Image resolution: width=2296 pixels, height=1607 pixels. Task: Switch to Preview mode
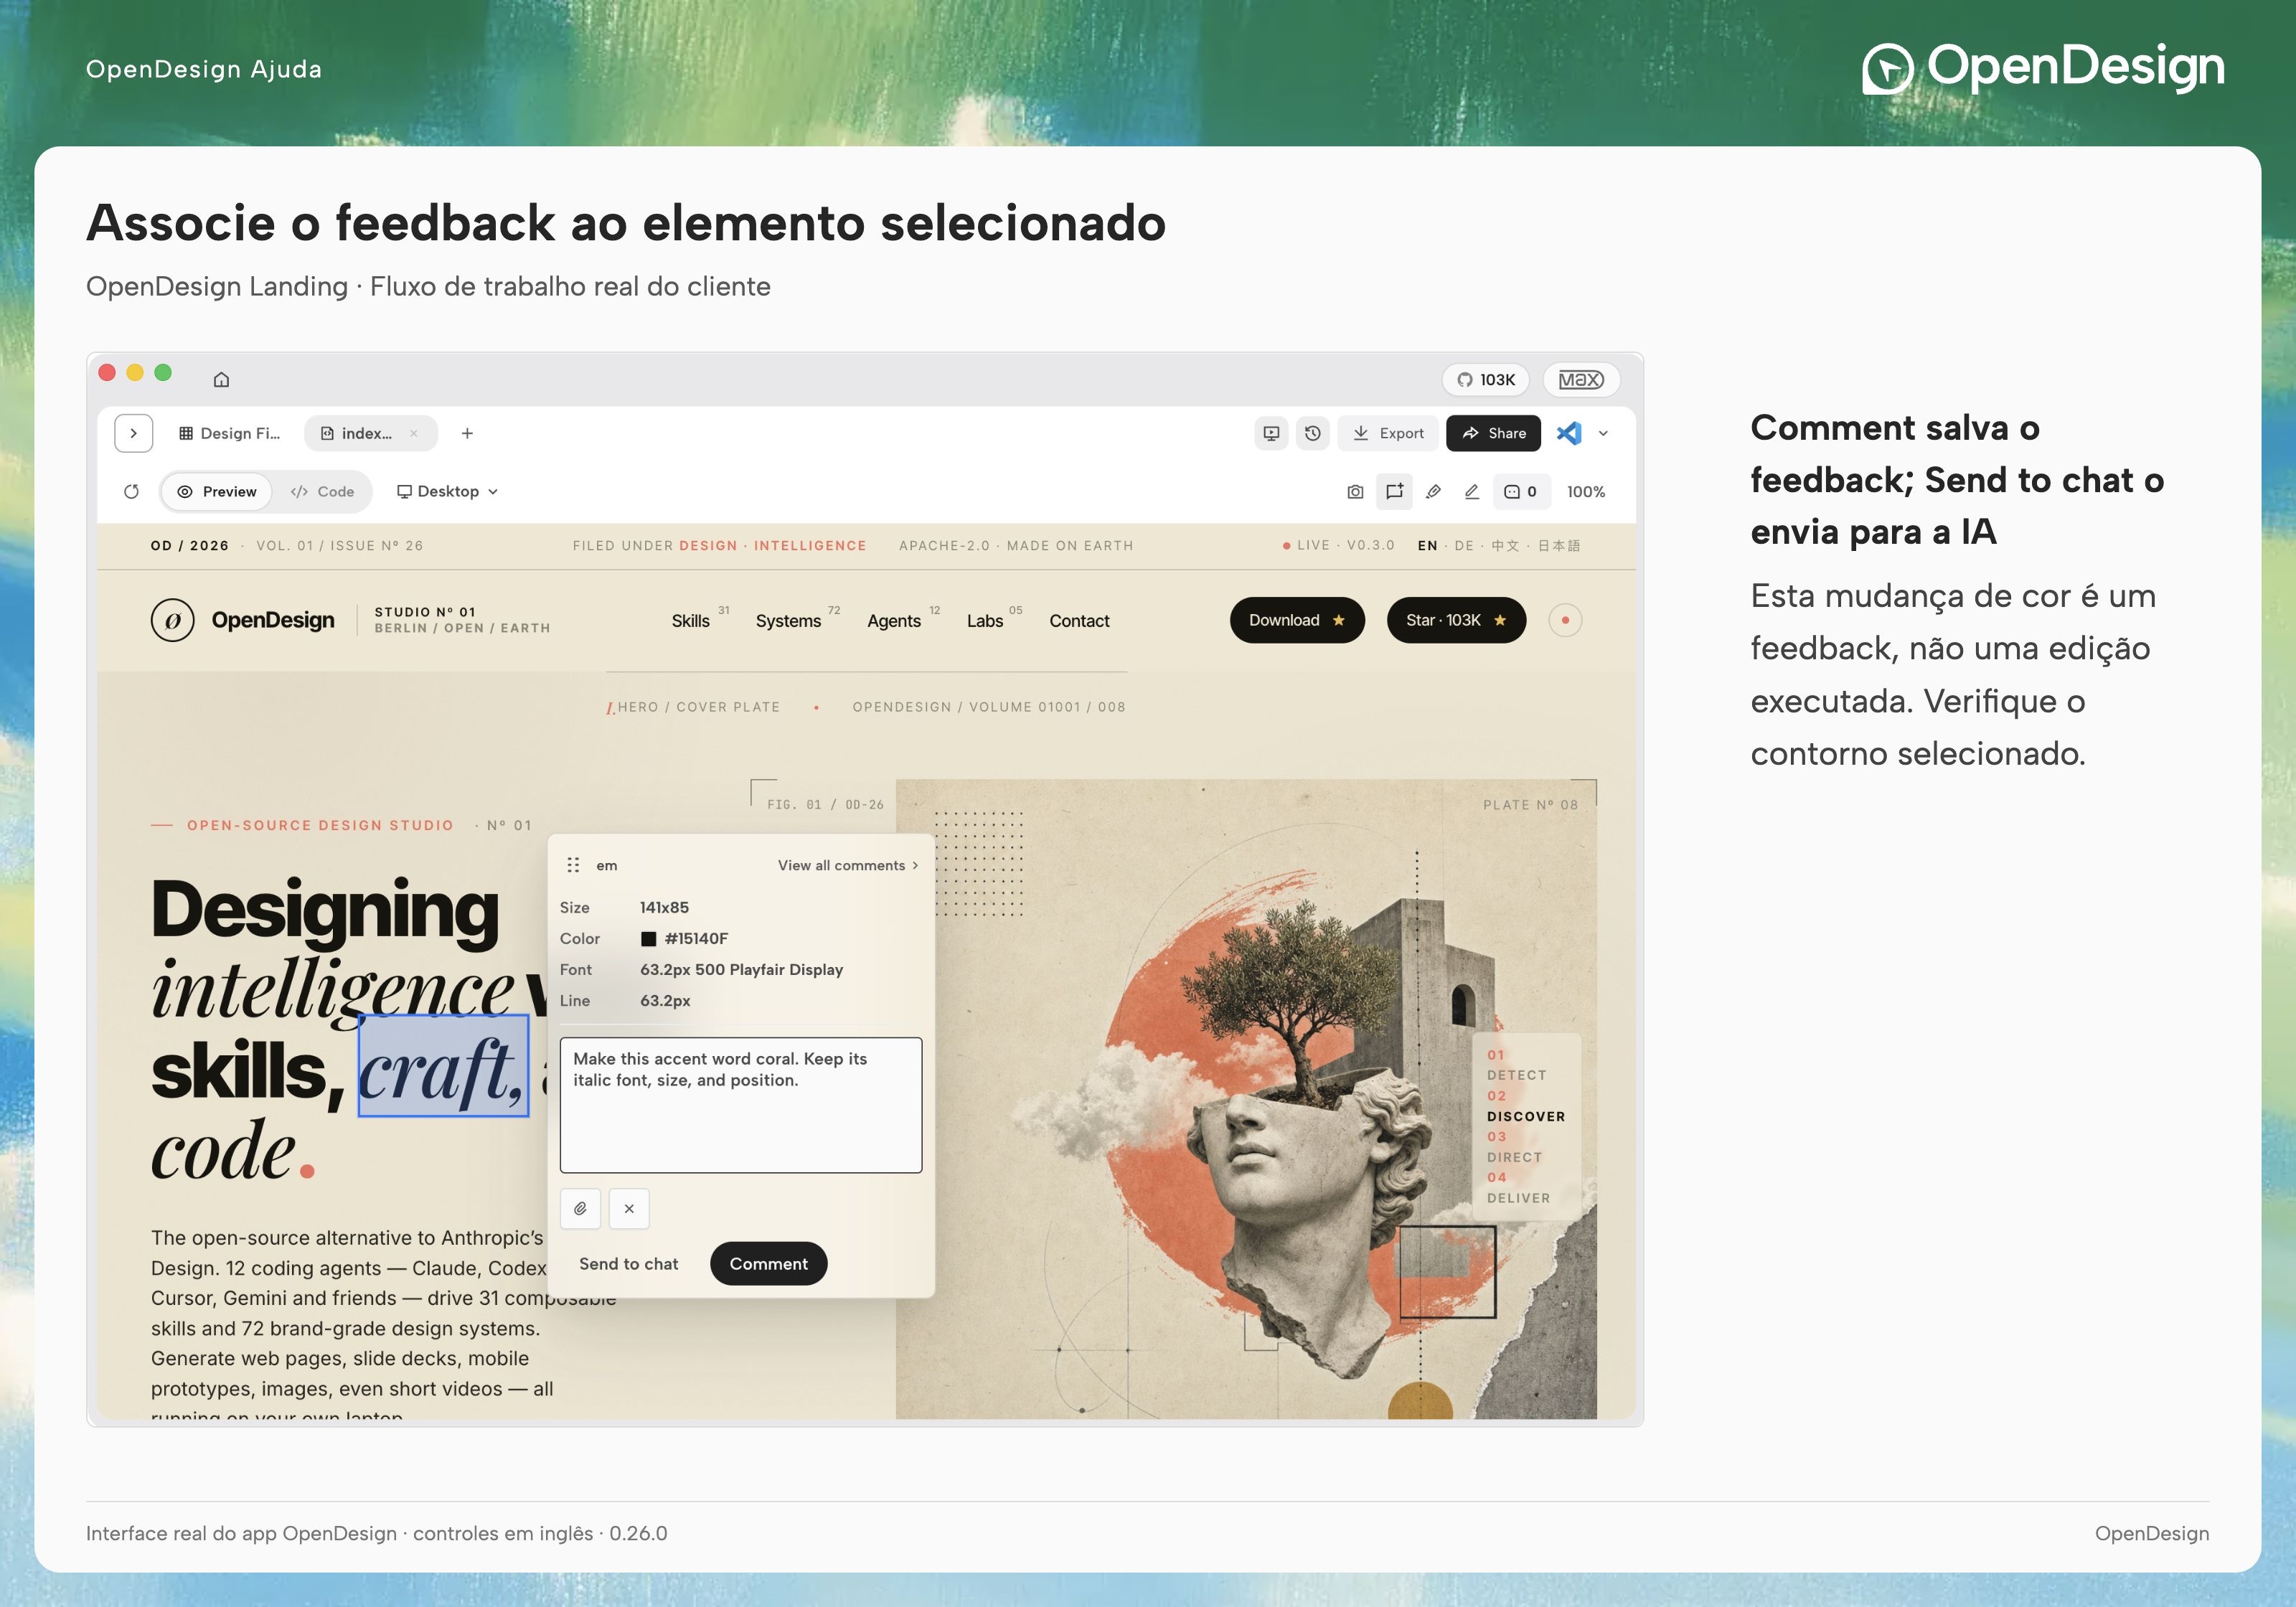pos(217,491)
